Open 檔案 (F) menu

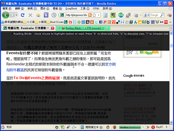pyautogui.click(x=7, y=8)
